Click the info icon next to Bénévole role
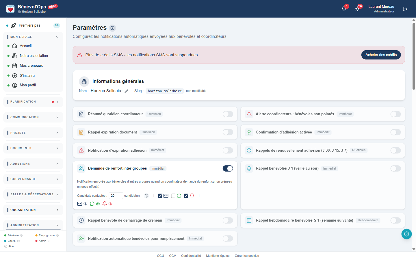The height and width of the screenshot is (260, 416). coord(21,235)
